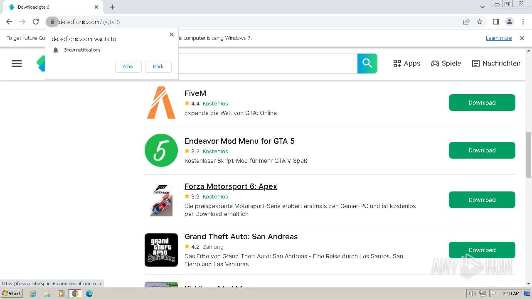The image size is (532, 299).
Task: Close the Windows 7 infobar
Action: (x=522, y=38)
